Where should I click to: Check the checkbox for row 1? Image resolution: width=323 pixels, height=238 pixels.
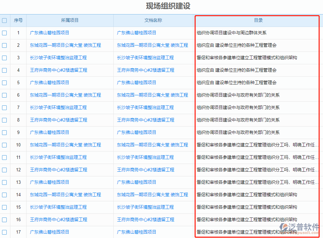click(4, 33)
